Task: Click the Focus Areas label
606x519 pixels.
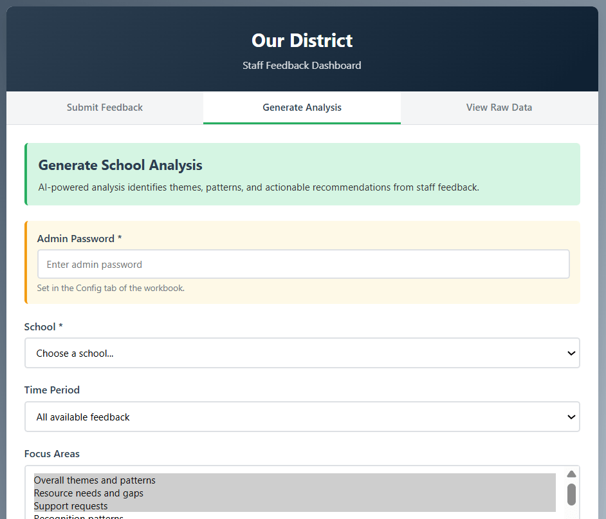Action: coord(52,454)
